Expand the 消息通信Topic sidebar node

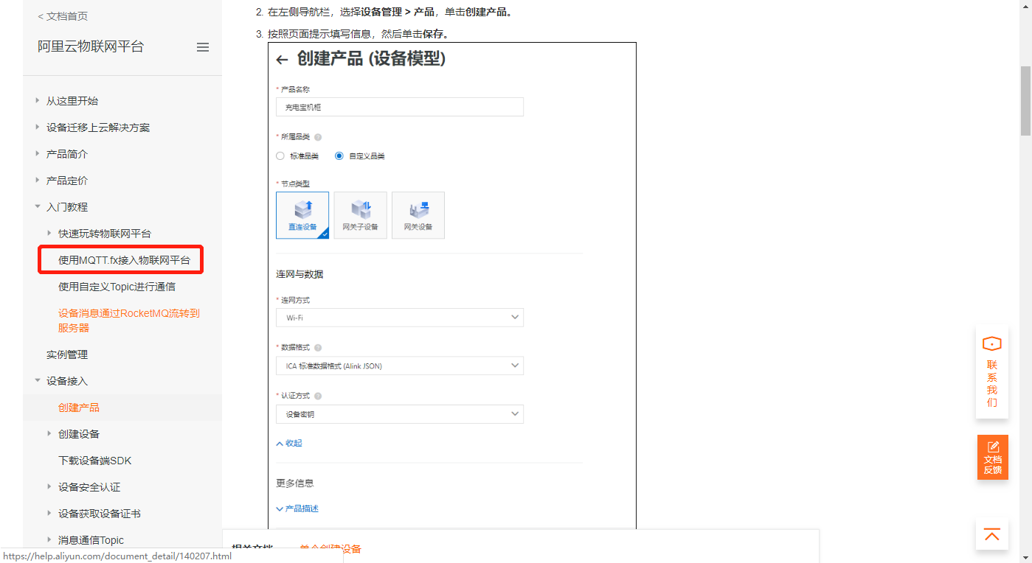coord(49,539)
